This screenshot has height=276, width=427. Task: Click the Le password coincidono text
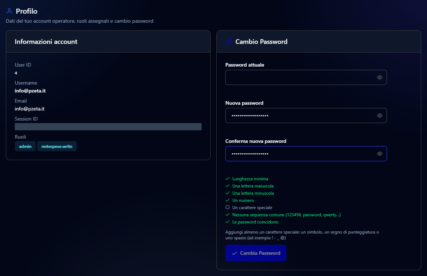pos(255,222)
